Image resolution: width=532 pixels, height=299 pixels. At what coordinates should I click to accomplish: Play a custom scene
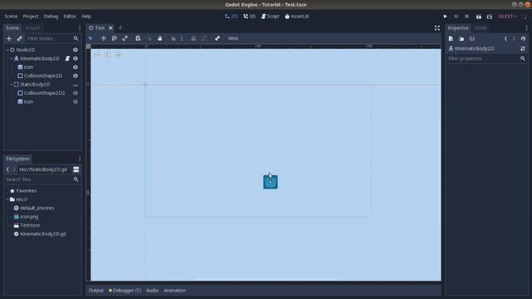(x=490, y=17)
